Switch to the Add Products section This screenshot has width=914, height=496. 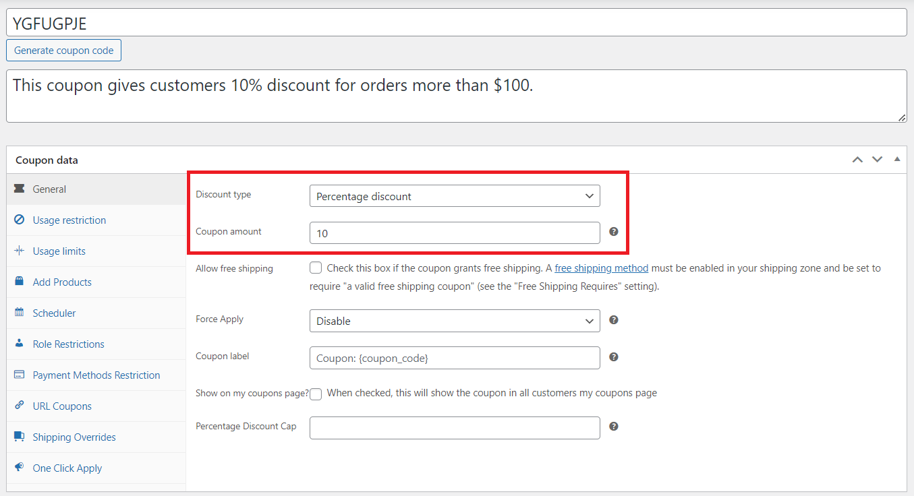pos(61,282)
